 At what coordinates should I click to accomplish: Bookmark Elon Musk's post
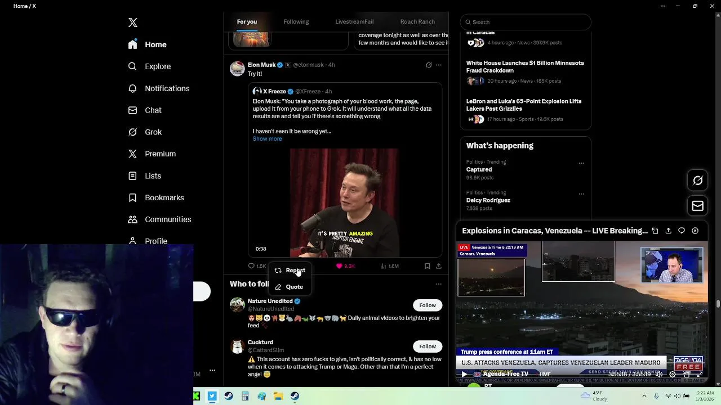[x=428, y=266]
